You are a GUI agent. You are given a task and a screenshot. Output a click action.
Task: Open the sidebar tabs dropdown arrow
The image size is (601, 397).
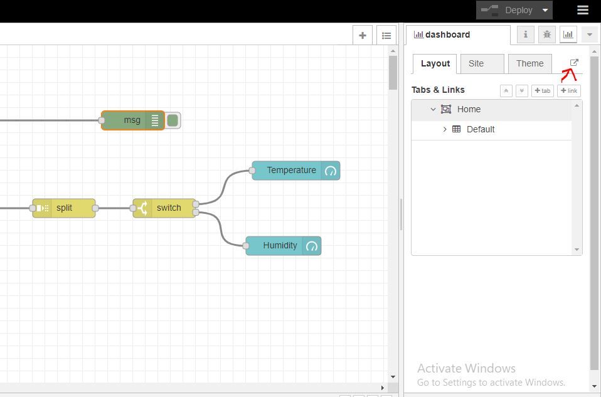(x=590, y=35)
